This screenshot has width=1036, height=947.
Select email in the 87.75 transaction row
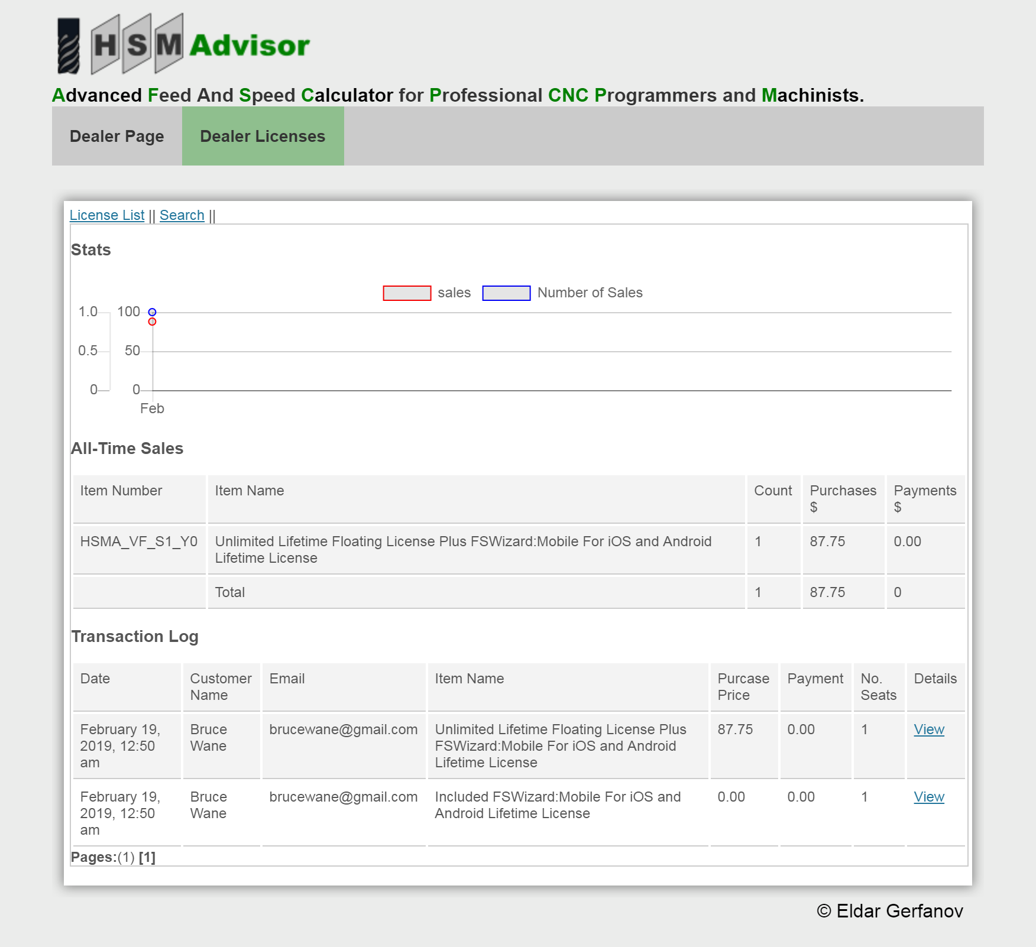click(x=344, y=729)
